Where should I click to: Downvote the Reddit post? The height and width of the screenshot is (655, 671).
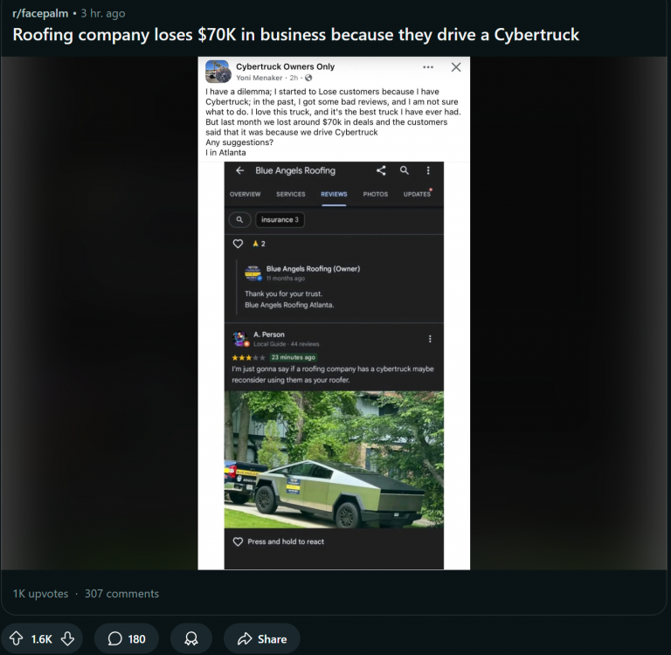[67, 638]
